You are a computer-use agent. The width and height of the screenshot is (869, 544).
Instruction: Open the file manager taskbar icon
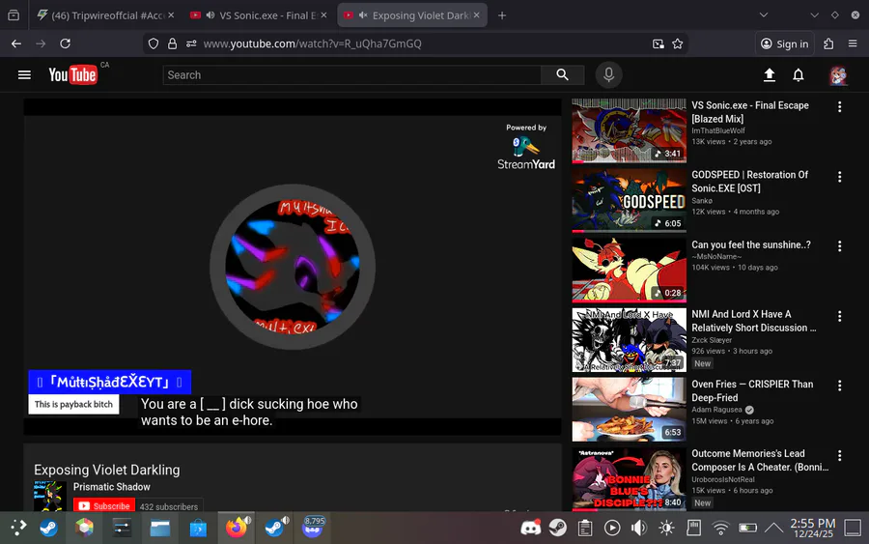160,528
